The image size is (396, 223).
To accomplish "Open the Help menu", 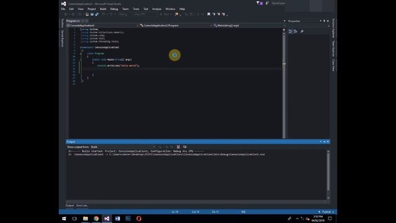I will point(182,9).
